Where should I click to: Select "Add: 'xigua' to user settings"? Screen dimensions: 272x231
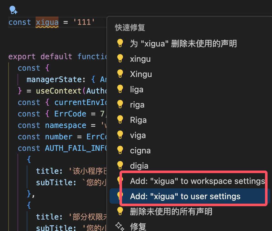point(185,196)
